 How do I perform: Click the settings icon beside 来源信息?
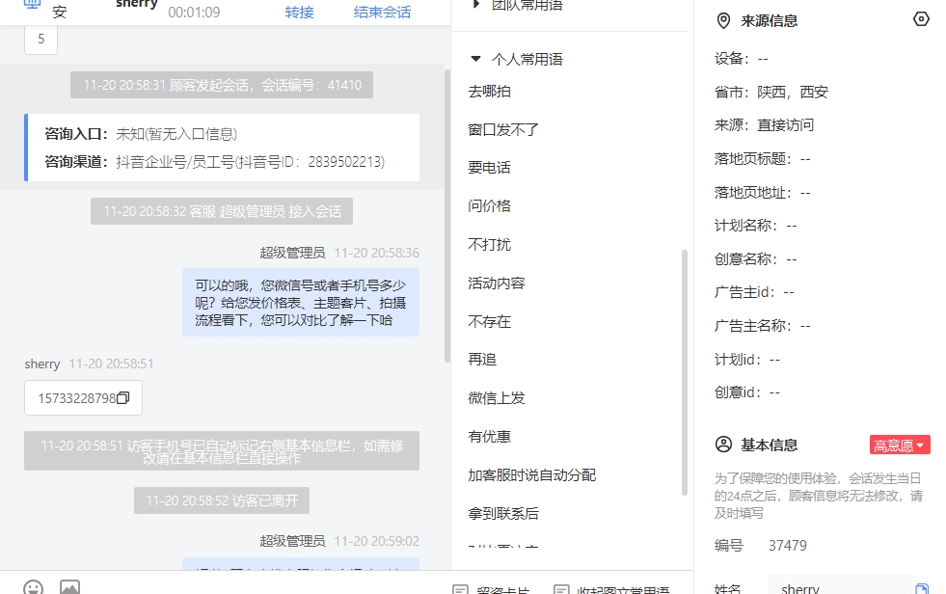tap(921, 19)
